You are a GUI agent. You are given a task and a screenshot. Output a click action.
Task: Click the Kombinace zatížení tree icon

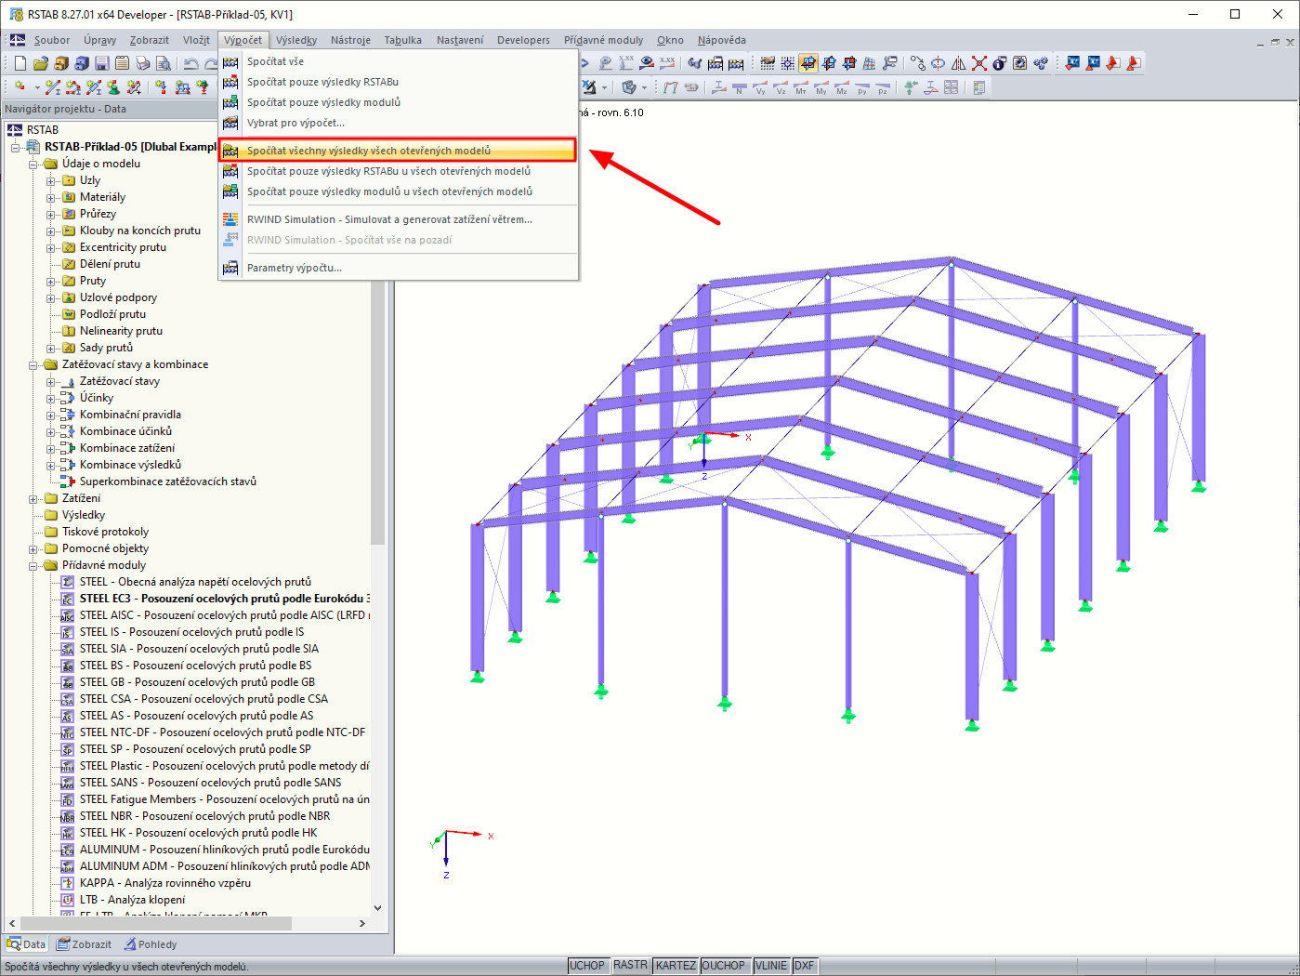point(68,448)
